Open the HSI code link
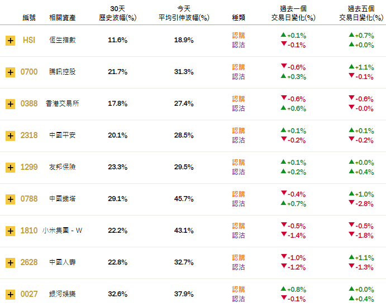Image resolution: width=386 pixels, height=308 pixels. pos(28,40)
